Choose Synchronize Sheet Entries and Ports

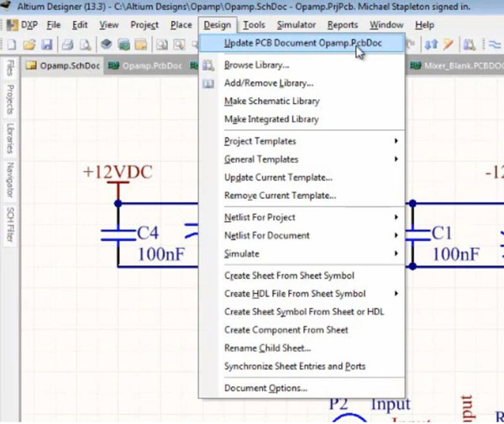coord(302,366)
